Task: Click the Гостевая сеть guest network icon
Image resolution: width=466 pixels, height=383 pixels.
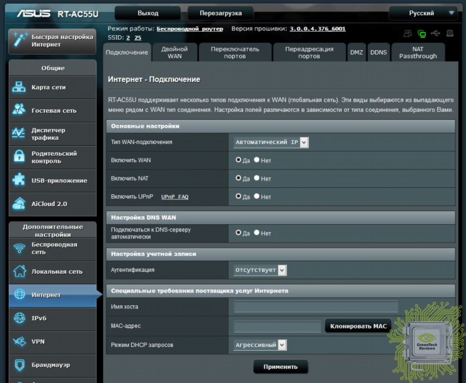Action: point(19,109)
